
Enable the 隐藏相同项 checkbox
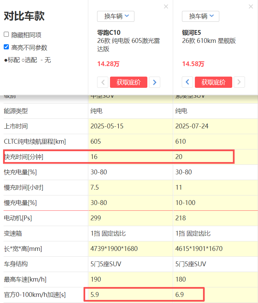(x=6, y=34)
